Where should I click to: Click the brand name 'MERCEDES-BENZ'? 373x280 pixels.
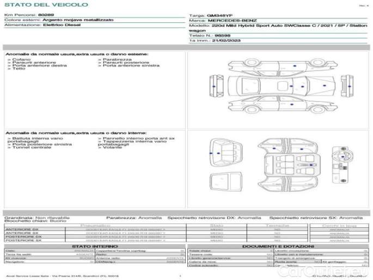(232, 21)
